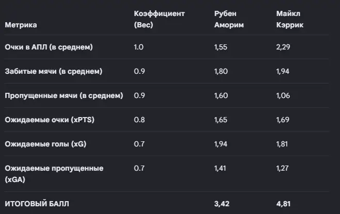Click the "Метрика" column header
The height and width of the screenshot is (214, 340).
pyautogui.click(x=21, y=25)
